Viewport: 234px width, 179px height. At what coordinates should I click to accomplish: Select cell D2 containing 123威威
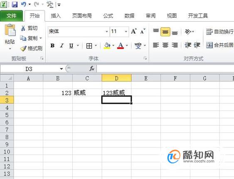tap(116, 93)
